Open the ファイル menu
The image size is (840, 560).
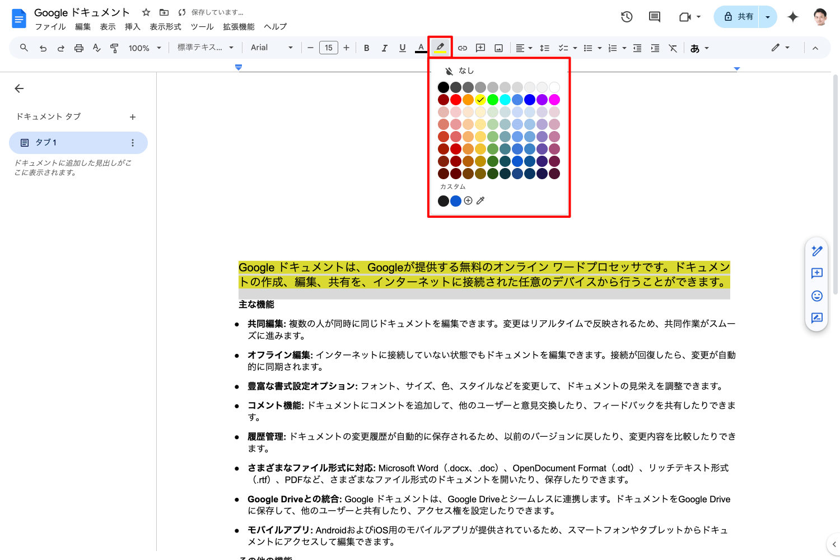coord(50,27)
